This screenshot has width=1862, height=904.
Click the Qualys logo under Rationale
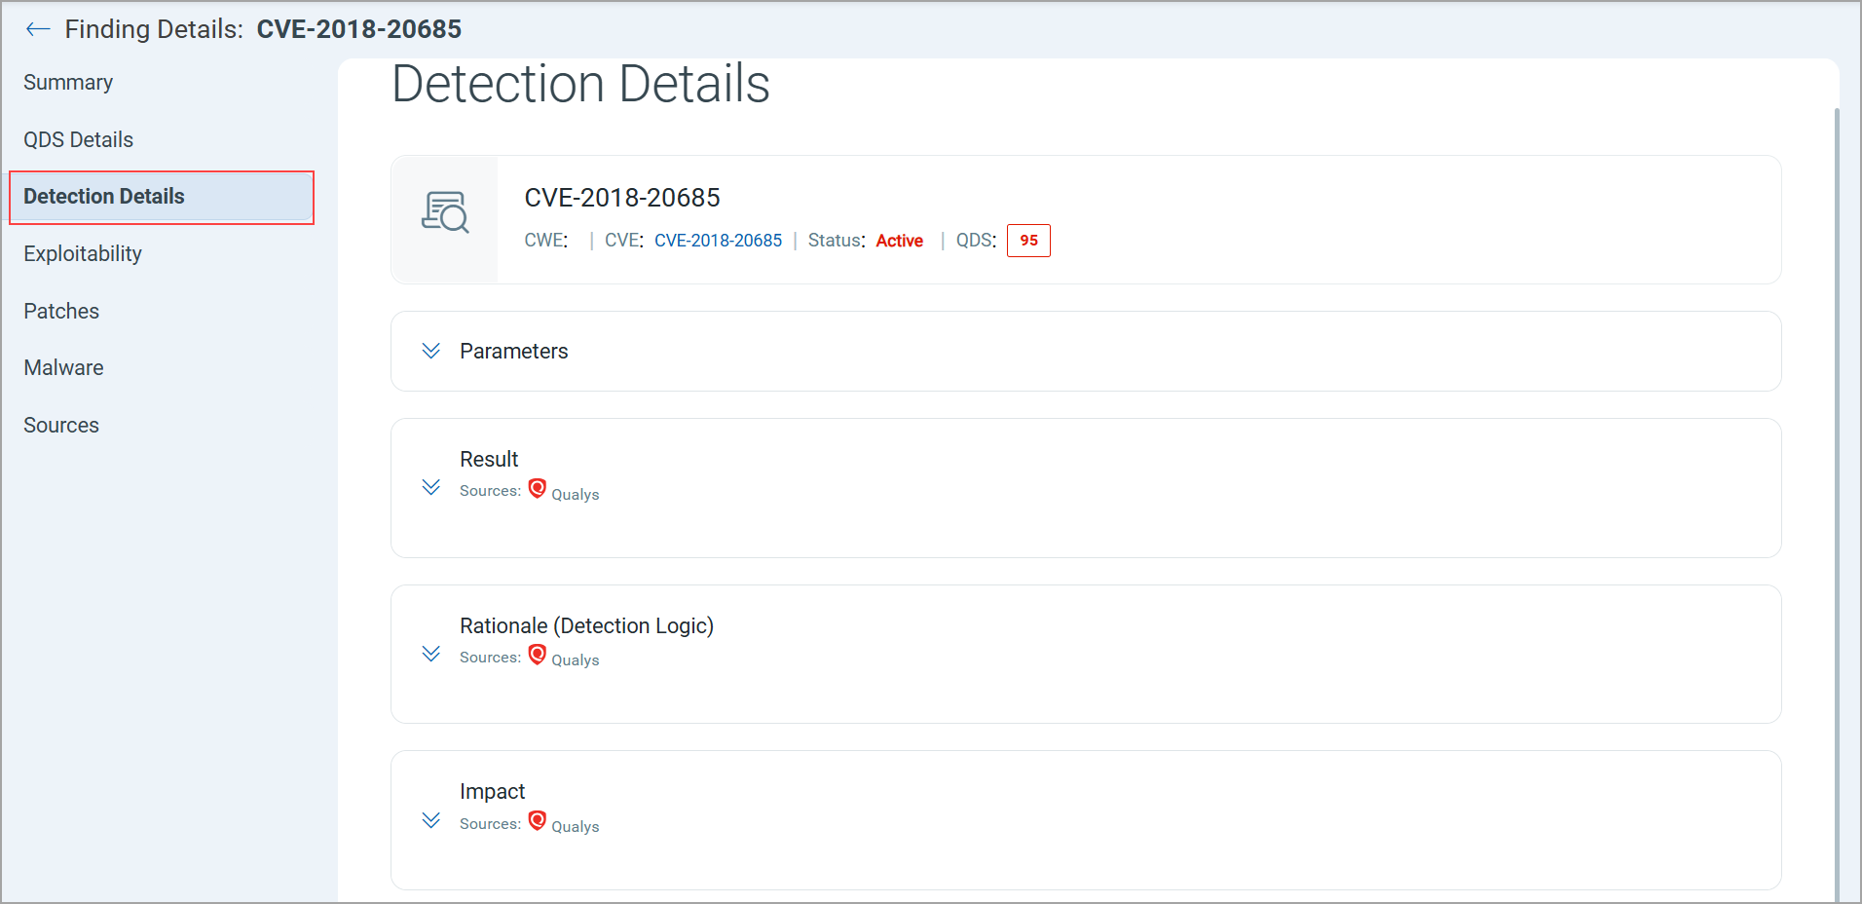tap(537, 655)
